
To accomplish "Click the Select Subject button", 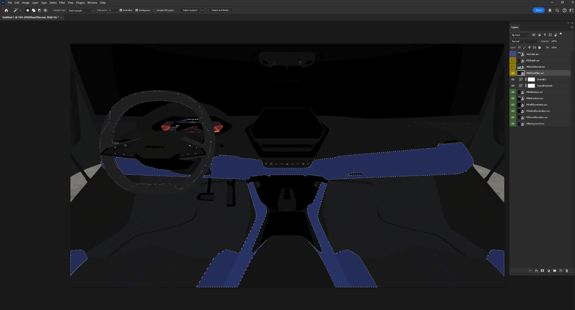I will pyautogui.click(x=190, y=10).
